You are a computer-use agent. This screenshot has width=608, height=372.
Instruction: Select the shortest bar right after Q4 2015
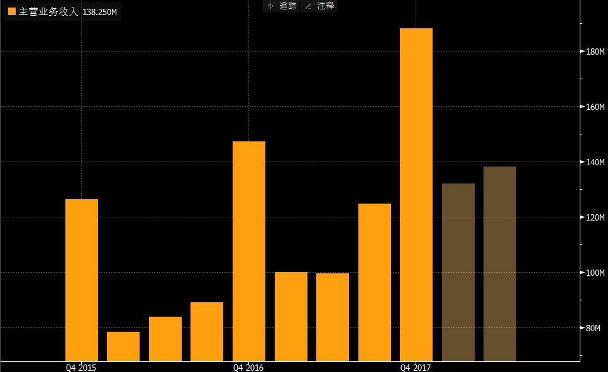tap(123, 346)
